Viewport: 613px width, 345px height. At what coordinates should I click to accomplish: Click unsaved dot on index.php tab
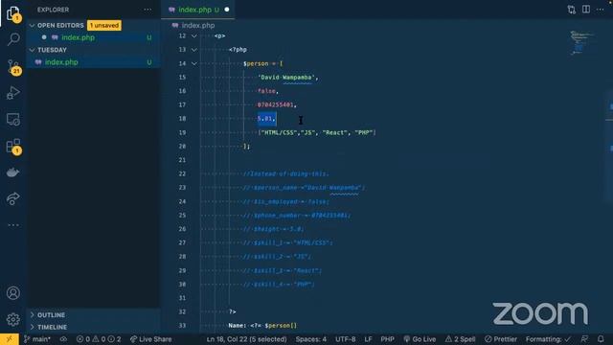coord(227,10)
